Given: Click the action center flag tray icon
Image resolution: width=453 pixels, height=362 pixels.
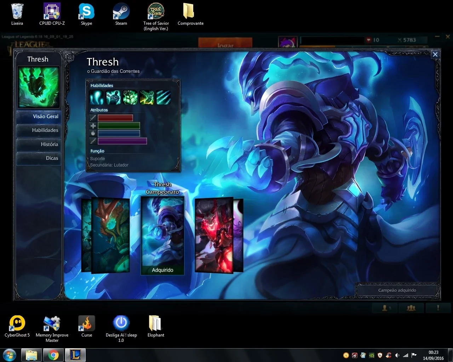Looking at the screenshot, I should point(414,355).
